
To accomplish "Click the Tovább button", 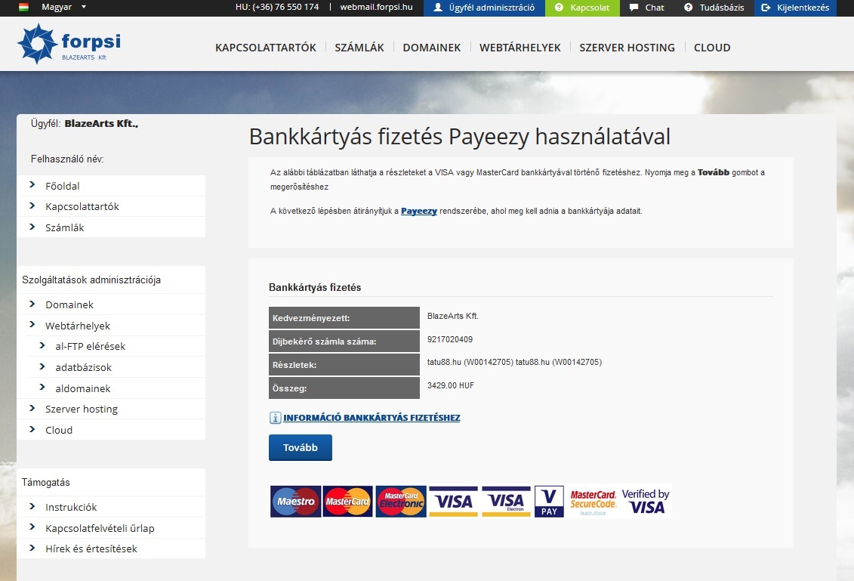I will point(300,447).
